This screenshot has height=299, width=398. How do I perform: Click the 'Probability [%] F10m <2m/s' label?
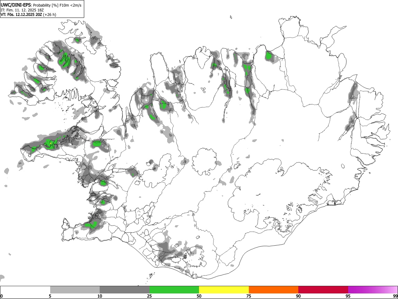(x=57, y=5)
